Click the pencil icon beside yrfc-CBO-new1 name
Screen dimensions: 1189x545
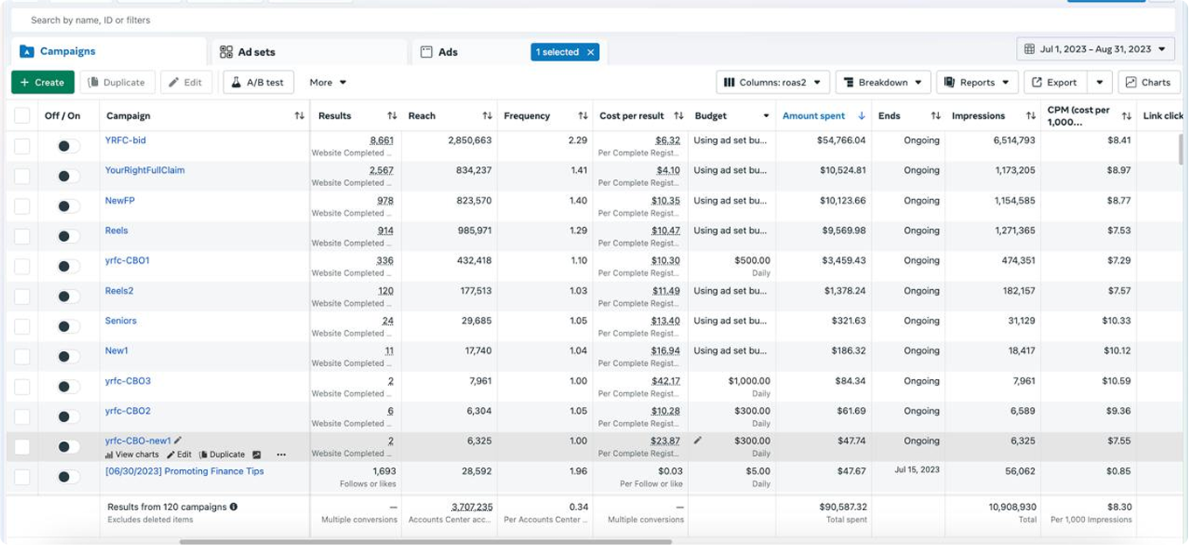(x=178, y=440)
